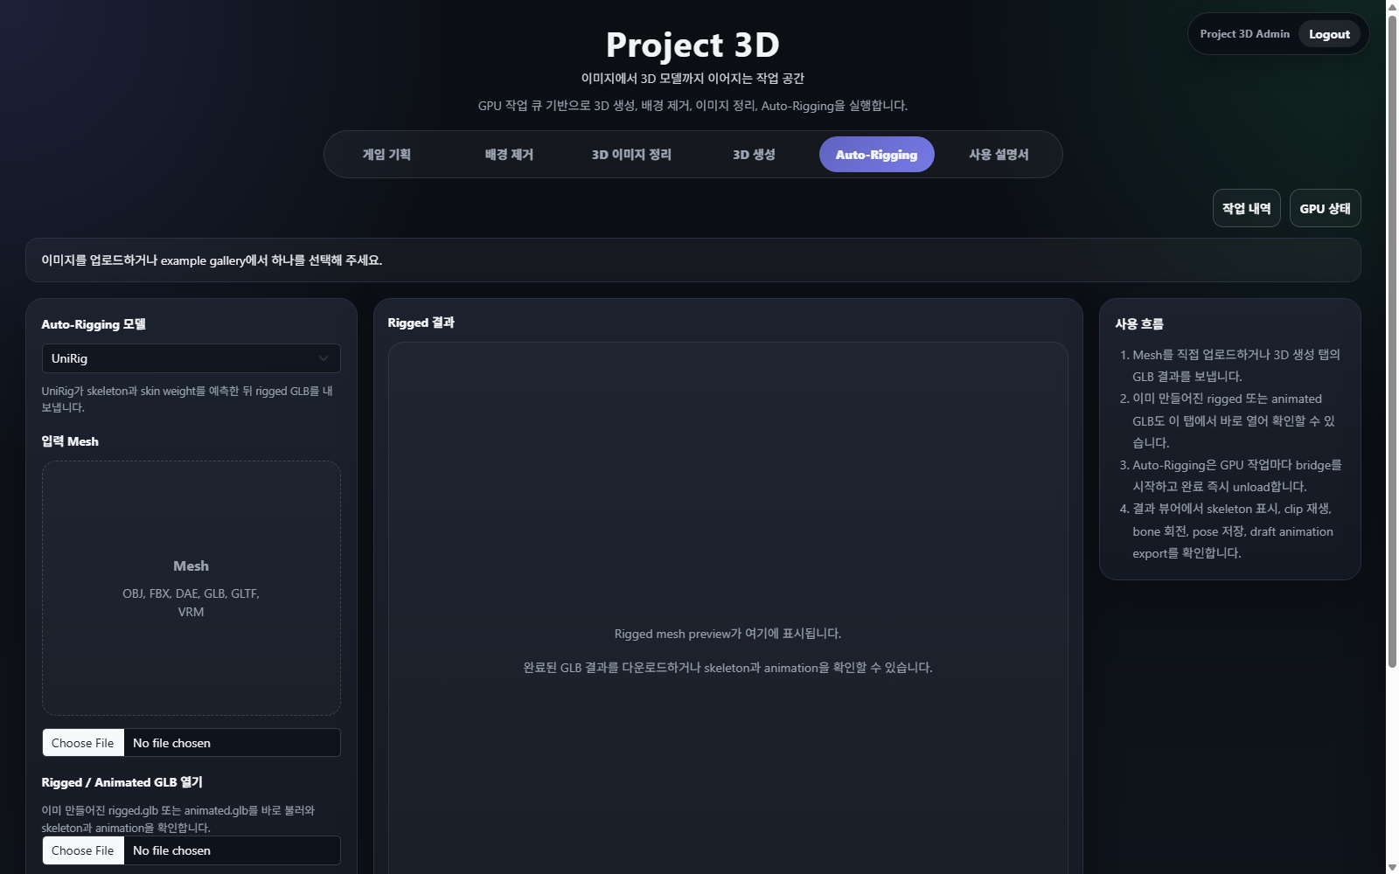Go to the 3D 생성 tab
The width and height of the screenshot is (1399, 874).
(x=754, y=155)
